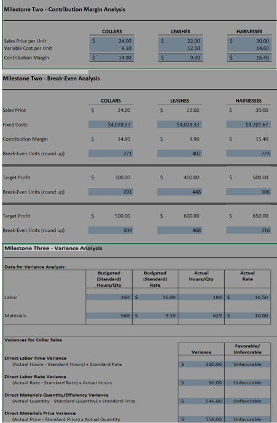Select break-even units cell 304
The image size is (277, 423).
111,230
